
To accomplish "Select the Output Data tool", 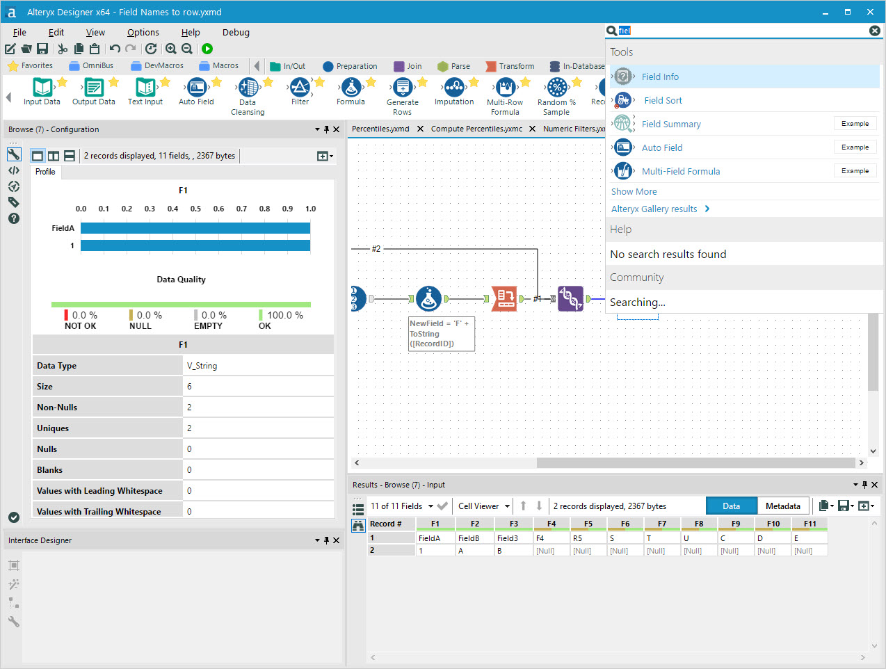I will tap(94, 91).
